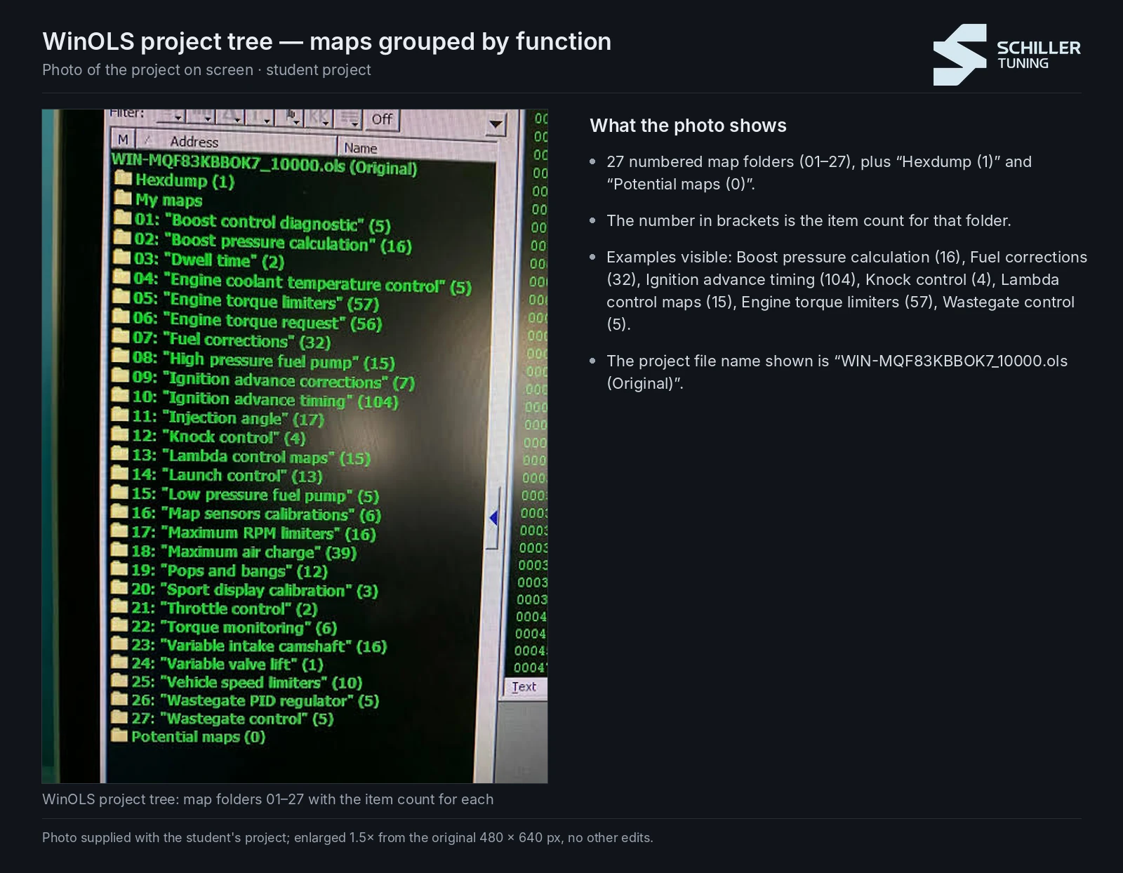Open folder icon for 15 Low pressure fuel pump

click(x=120, y=493)
